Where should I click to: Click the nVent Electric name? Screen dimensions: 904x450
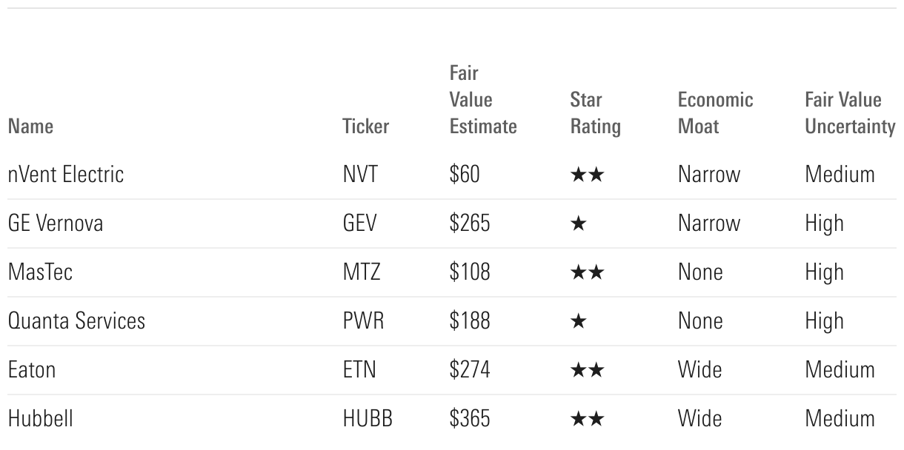click(x=65, y=175)
